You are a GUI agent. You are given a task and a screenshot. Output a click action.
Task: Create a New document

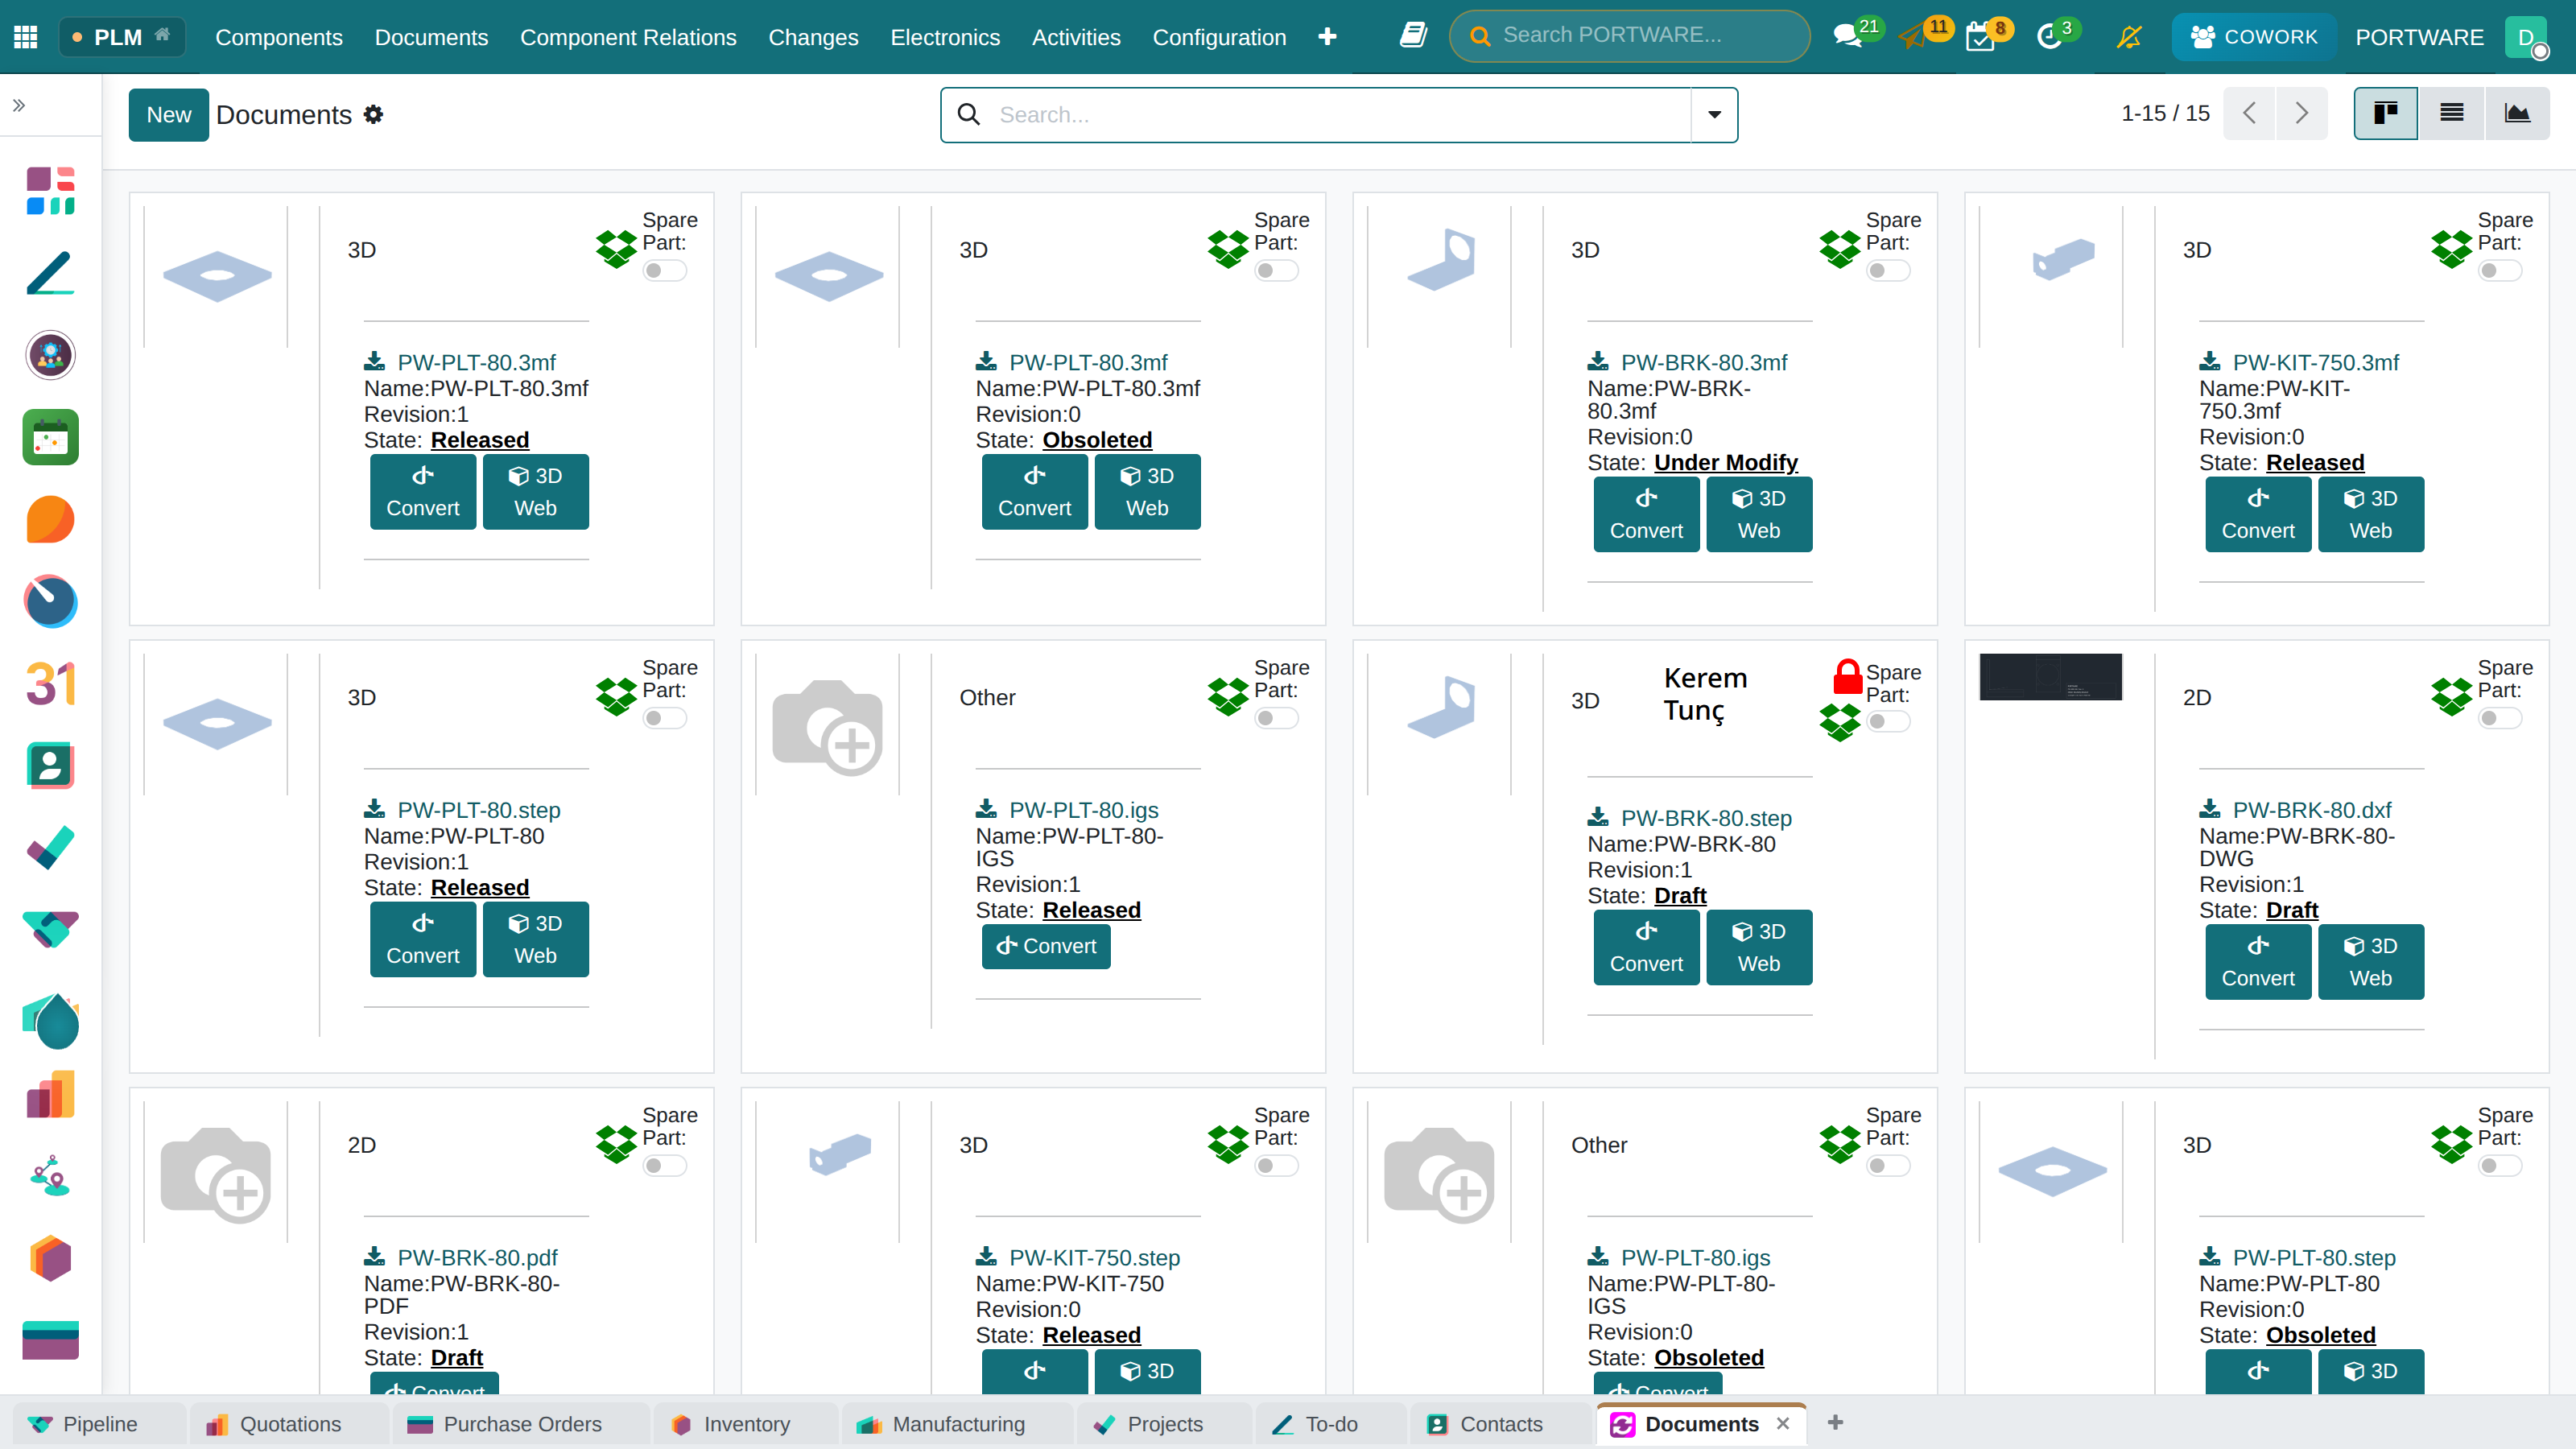[168, 115]
